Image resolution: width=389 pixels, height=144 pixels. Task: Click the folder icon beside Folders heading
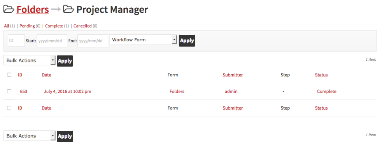[x=9, y=9]
